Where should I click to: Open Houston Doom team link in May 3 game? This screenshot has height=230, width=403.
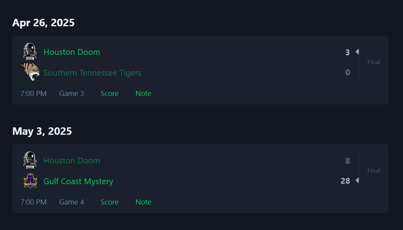[72, 161]
